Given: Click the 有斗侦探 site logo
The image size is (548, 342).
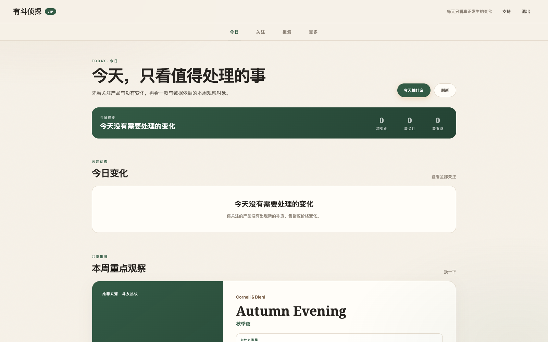Looking at the screenshot, I should click(x=27, y=12).
